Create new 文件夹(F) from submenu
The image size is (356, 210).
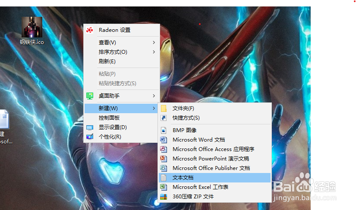click(214, 108)
